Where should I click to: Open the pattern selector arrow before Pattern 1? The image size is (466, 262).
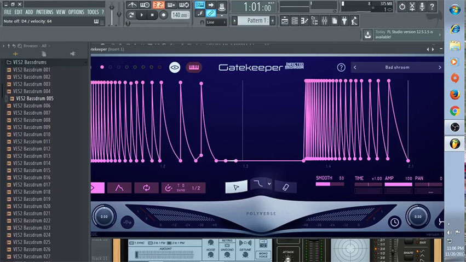(x=234, y=21)
